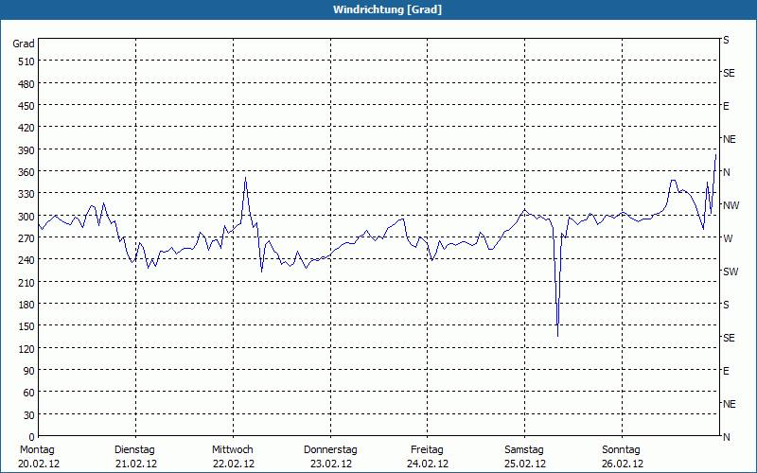Click the 'Donnerstag' day label
This screenshot has width=757, height=473.
point(330,450)
